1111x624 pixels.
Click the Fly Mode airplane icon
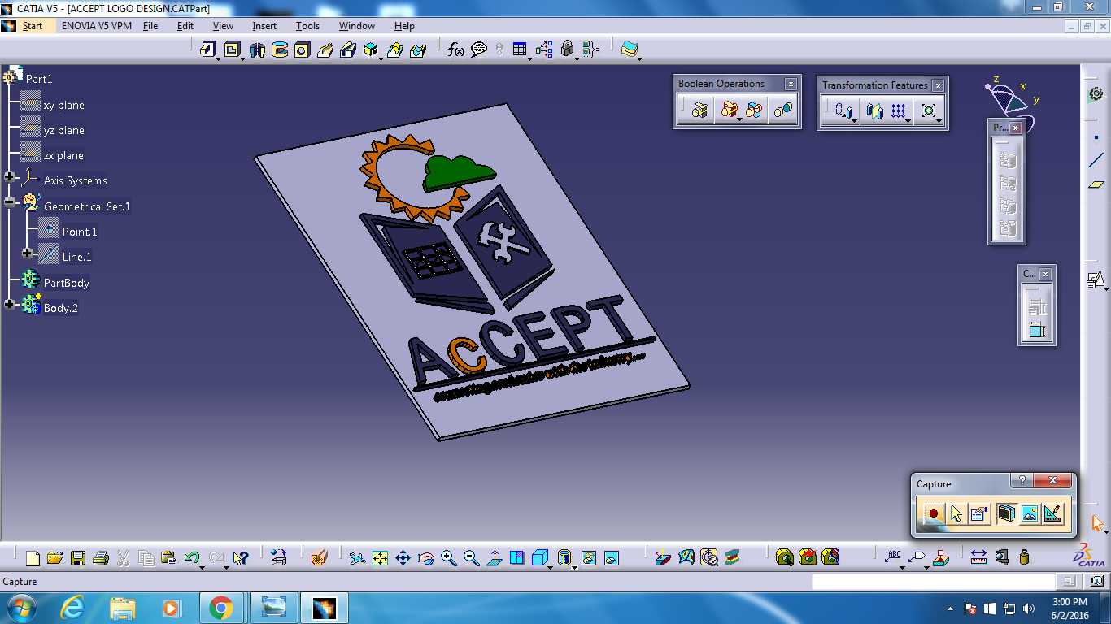(357, 558)
